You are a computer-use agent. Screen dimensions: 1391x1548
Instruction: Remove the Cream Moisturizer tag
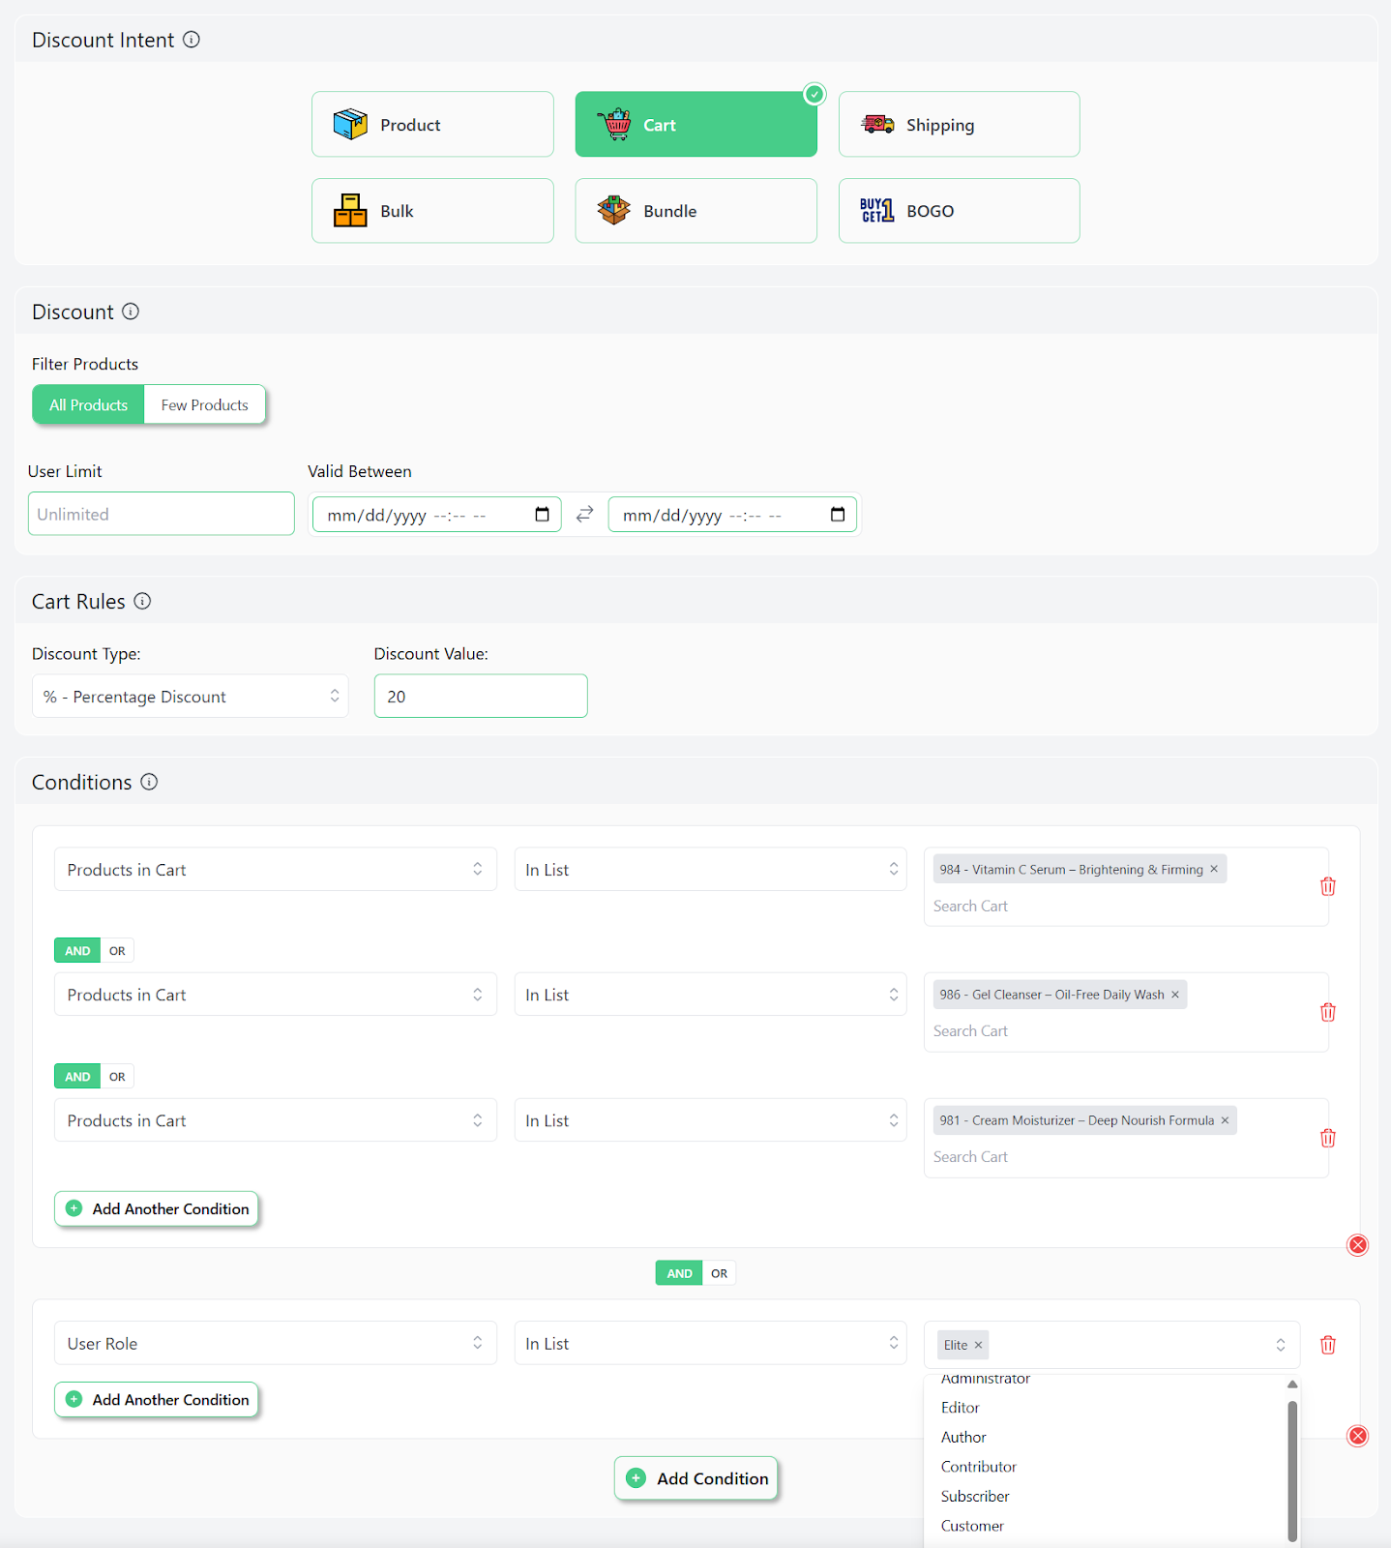click(x=1225, y=1120)
